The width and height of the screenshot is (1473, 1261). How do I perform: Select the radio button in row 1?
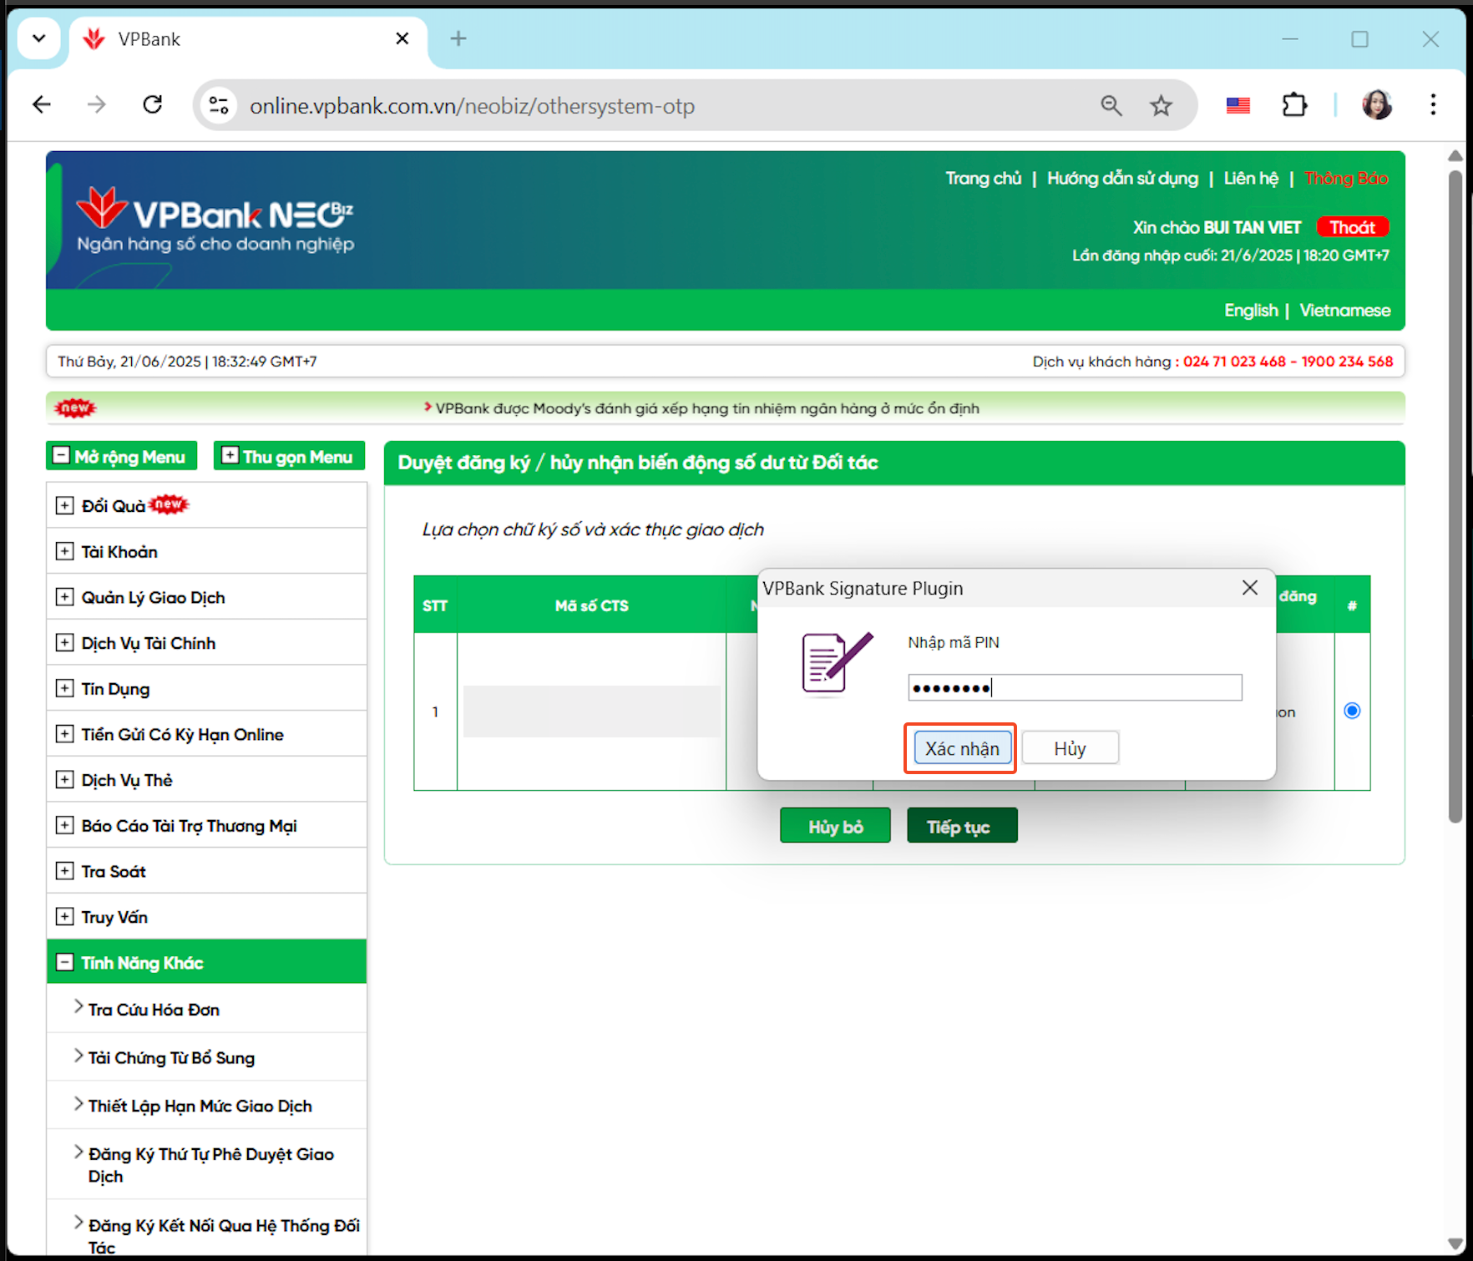click(x=1352, y=711)
